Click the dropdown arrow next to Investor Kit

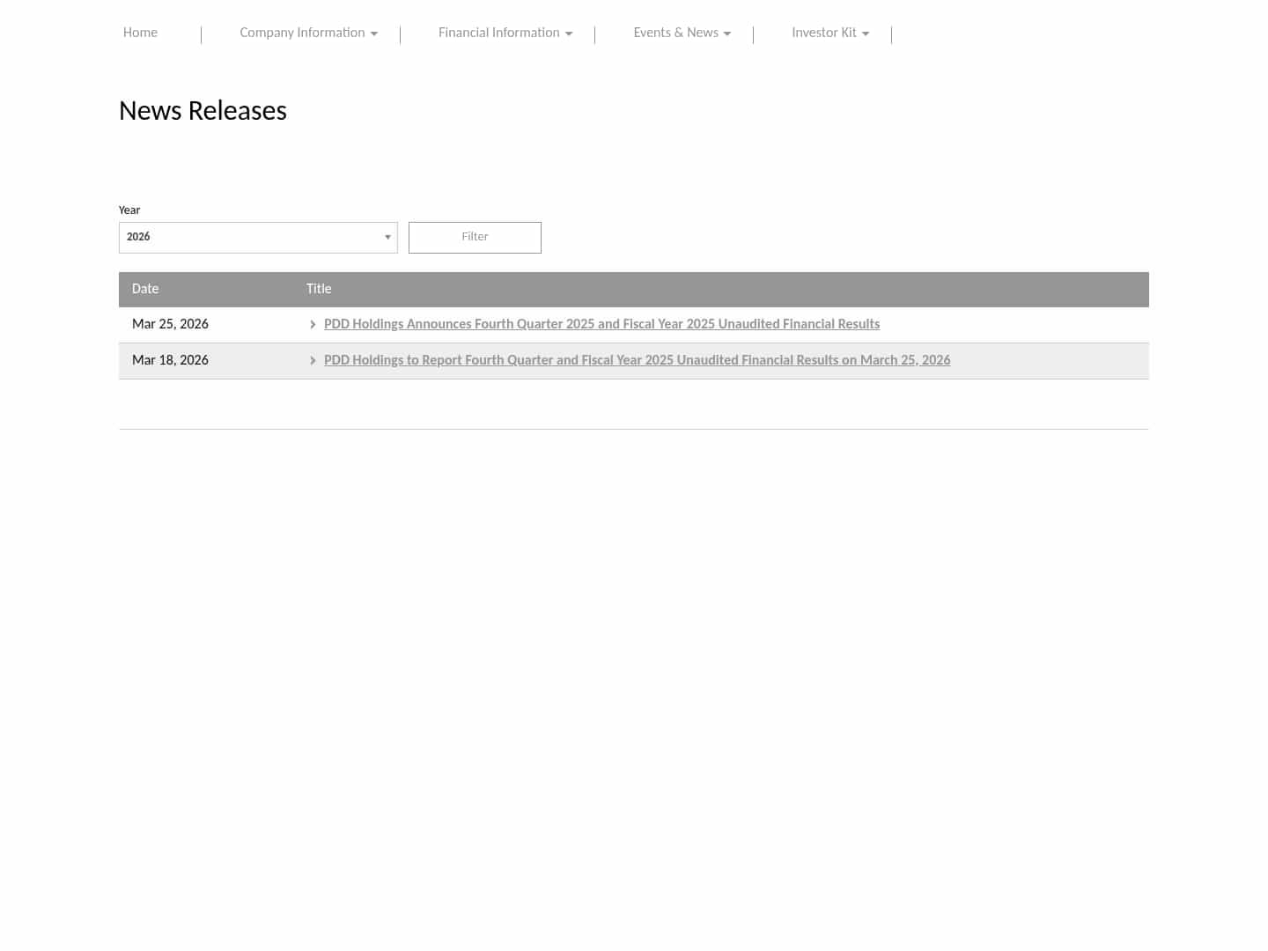tap(865, 33)
